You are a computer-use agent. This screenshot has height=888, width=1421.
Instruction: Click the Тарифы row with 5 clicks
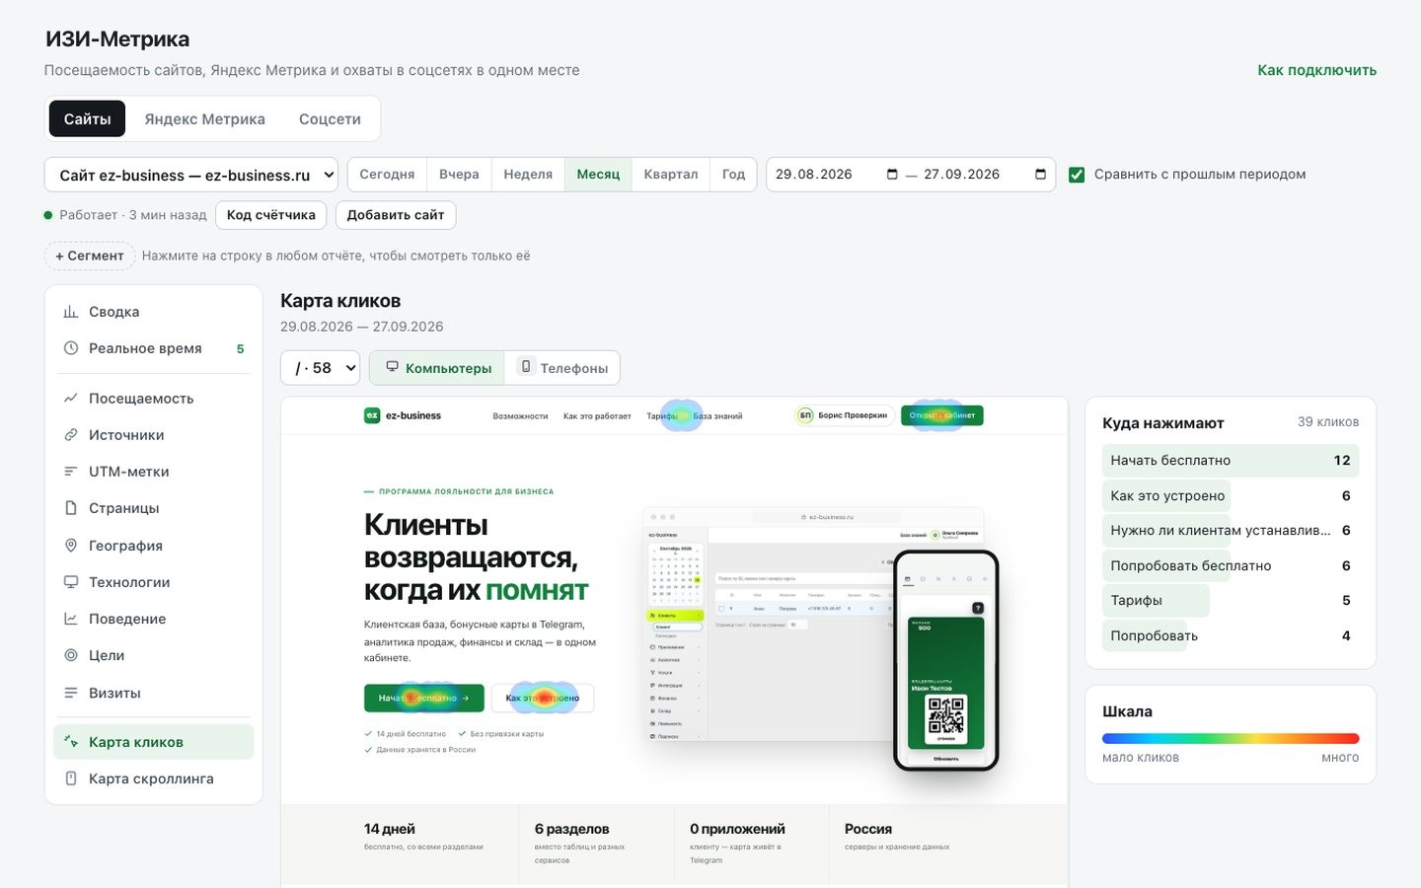pos(1231,601)
